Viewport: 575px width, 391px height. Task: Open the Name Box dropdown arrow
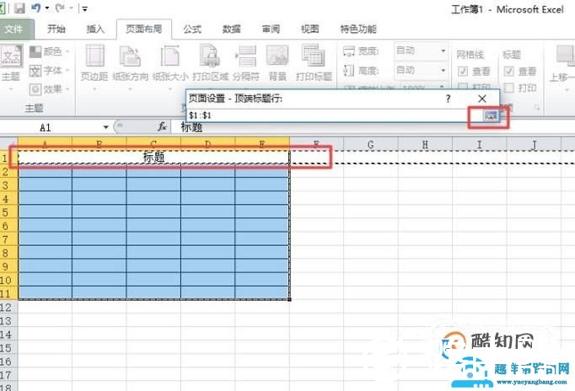click(x=106, y=127)
